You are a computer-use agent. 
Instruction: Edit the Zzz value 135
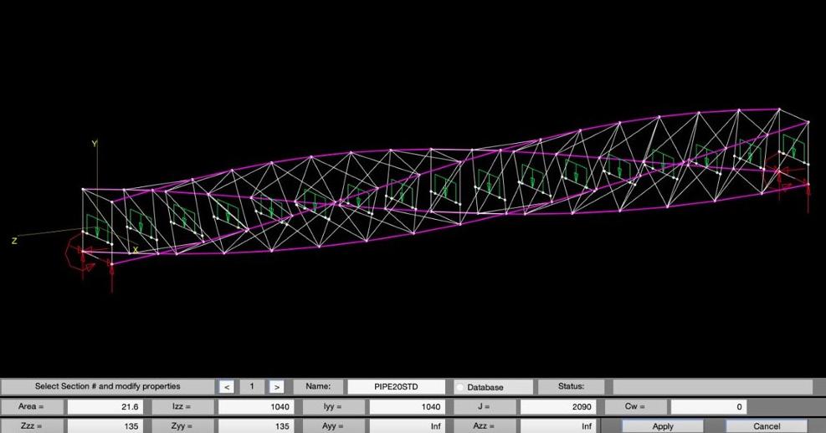[x=105, y=425]
